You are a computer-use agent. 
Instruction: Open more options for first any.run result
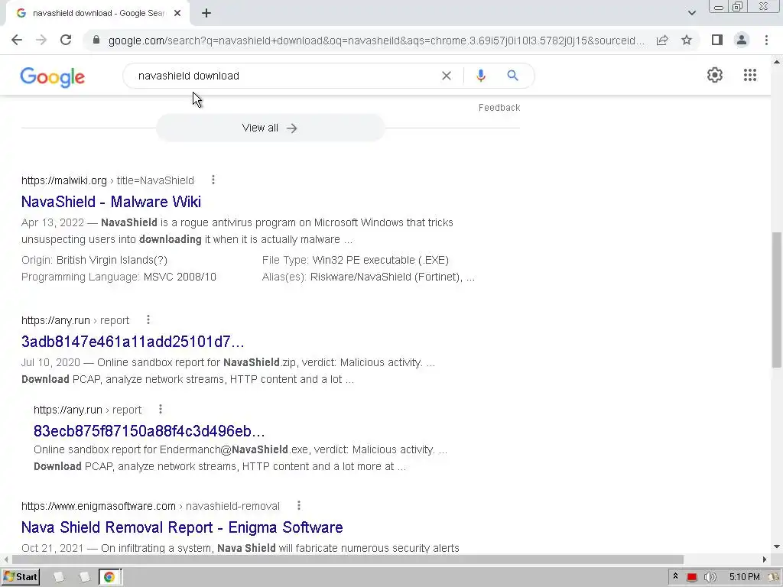[x=148, y=319]
